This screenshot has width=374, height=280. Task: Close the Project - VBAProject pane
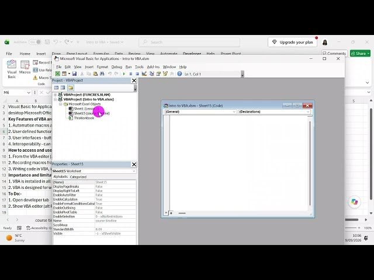coord(134,80)
